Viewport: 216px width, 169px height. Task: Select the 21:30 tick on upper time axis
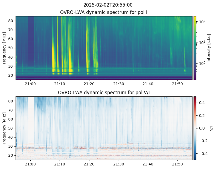[119, 84]
